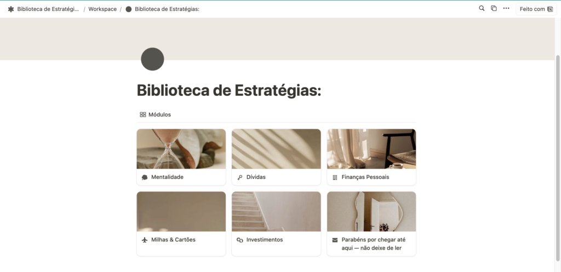Open the search magnifier icon
This screenshot has height=272, width=561.
click(x=482, y=8)
